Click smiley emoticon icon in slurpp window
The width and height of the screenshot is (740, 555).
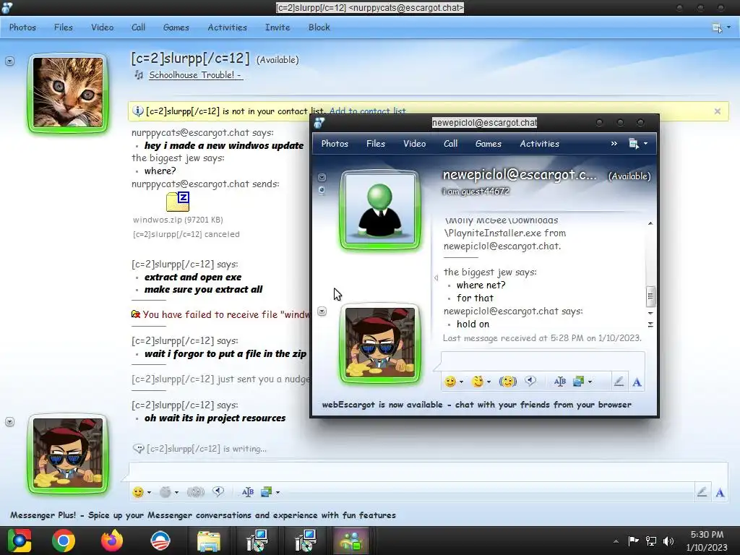coord(138,492)
